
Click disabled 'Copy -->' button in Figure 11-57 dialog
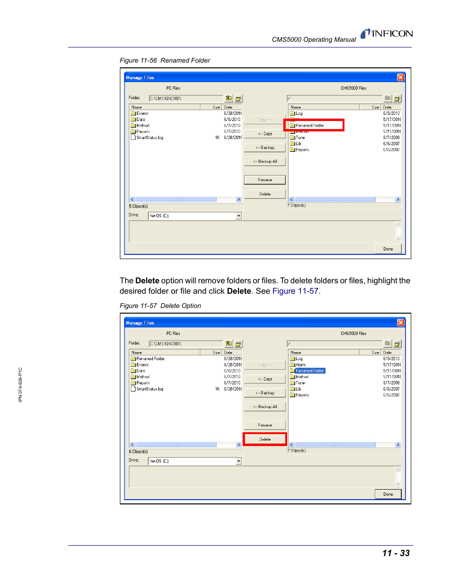[265, 365]
